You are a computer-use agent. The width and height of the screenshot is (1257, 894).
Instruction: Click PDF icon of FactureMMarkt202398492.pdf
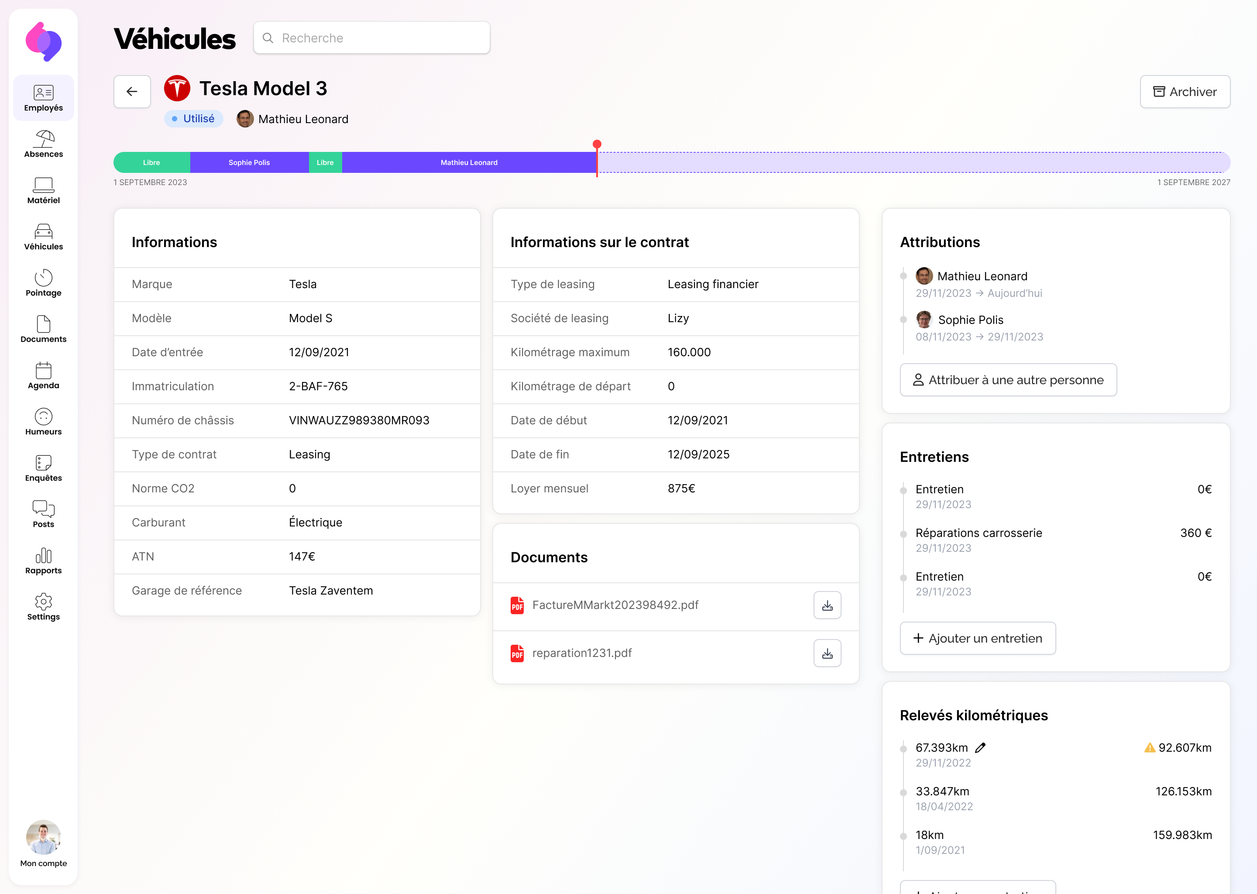coord(517,605)
